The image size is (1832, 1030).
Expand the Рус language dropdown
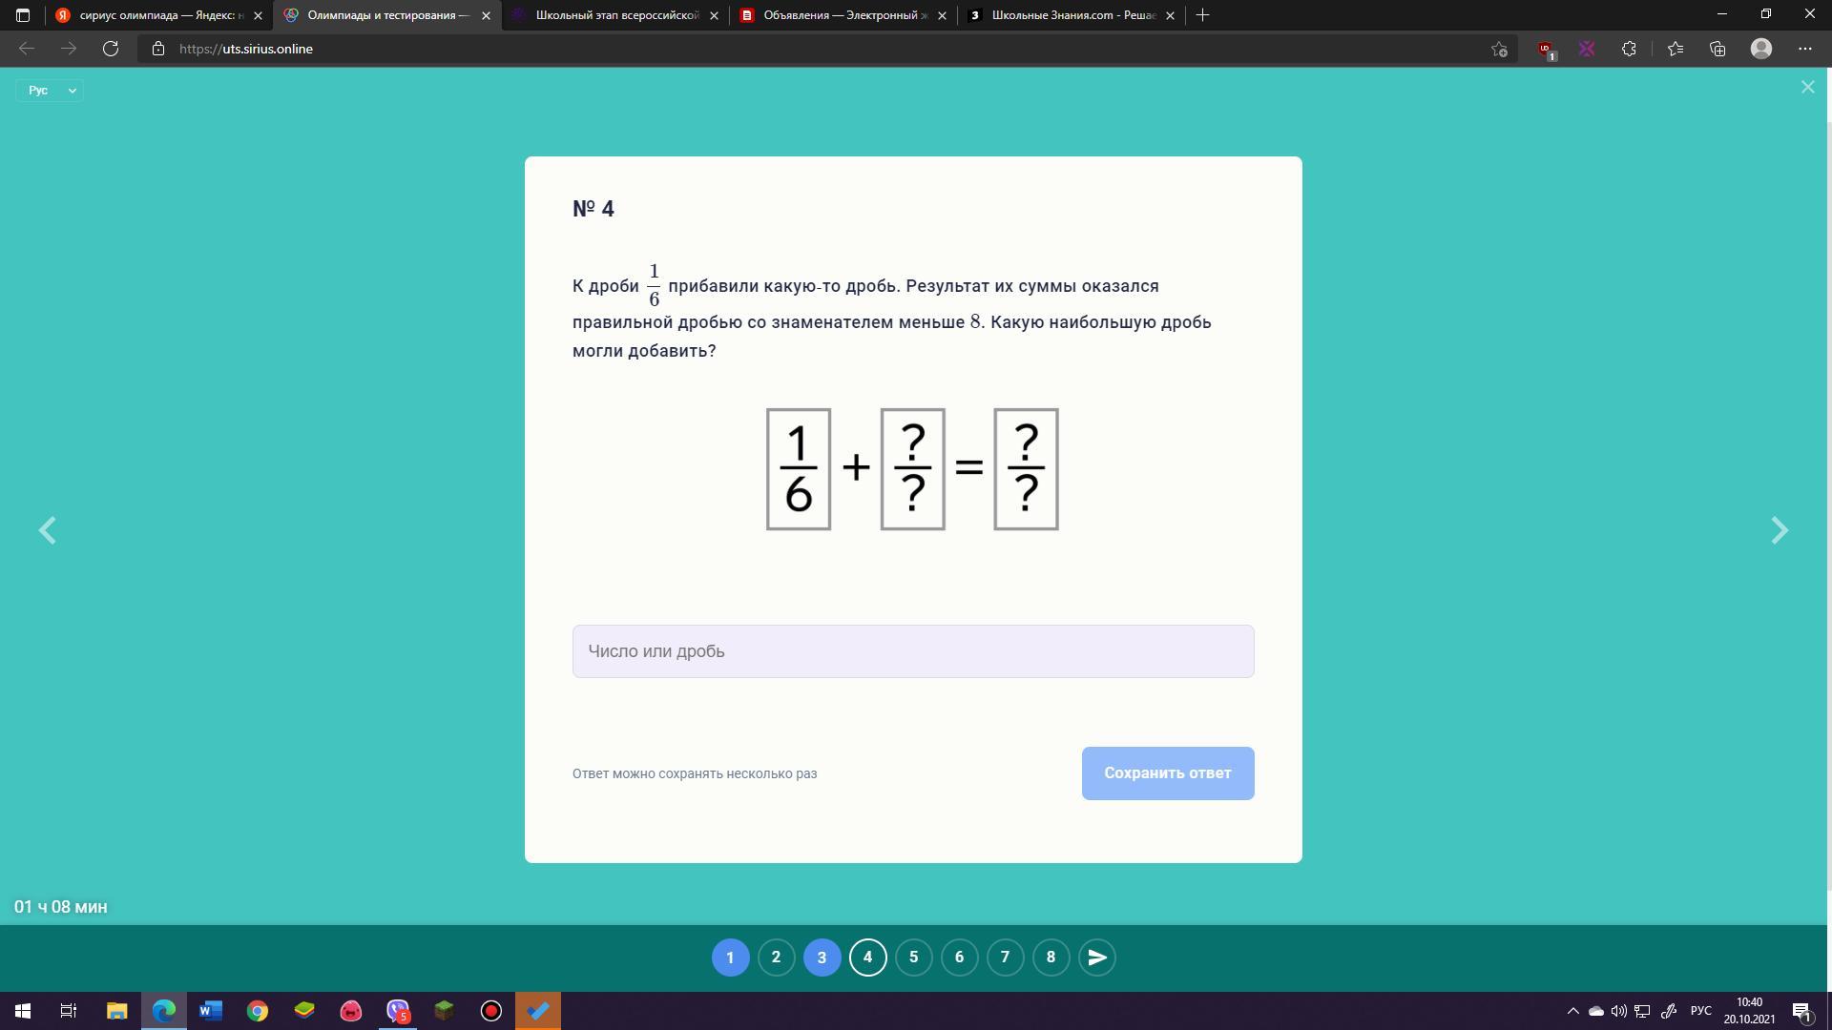pos(50,90)
